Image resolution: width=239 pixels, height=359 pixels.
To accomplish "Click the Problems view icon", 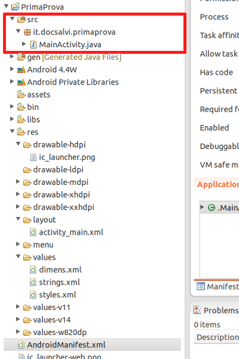I will pos(197,310).
